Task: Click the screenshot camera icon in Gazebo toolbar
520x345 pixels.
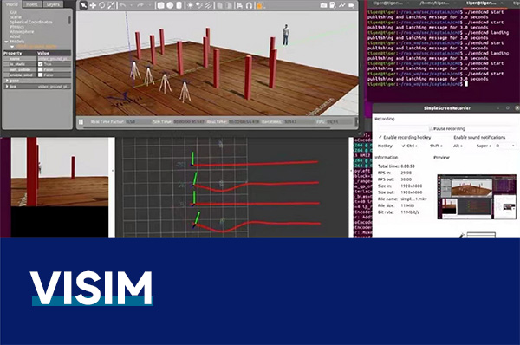Action: coord(323,5)
